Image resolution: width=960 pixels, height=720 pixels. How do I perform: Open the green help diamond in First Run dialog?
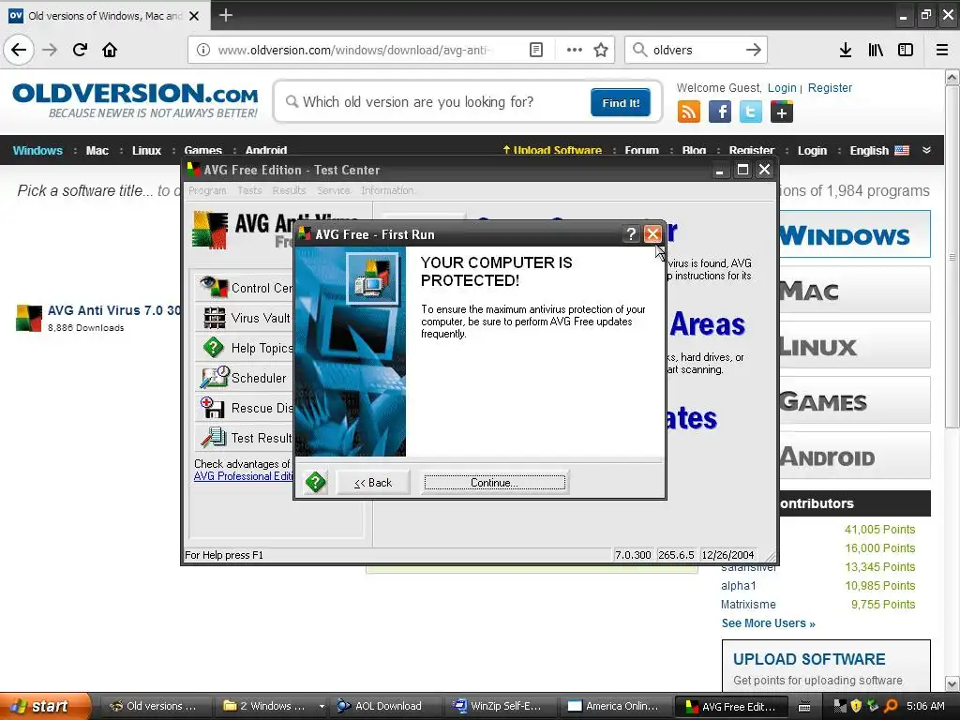315,483
